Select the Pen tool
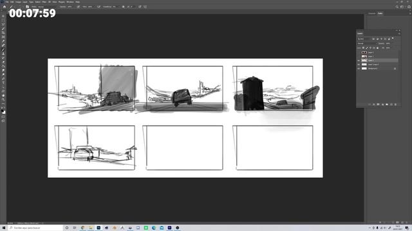This screenshot has width=412, height=231. coord(3,79)
